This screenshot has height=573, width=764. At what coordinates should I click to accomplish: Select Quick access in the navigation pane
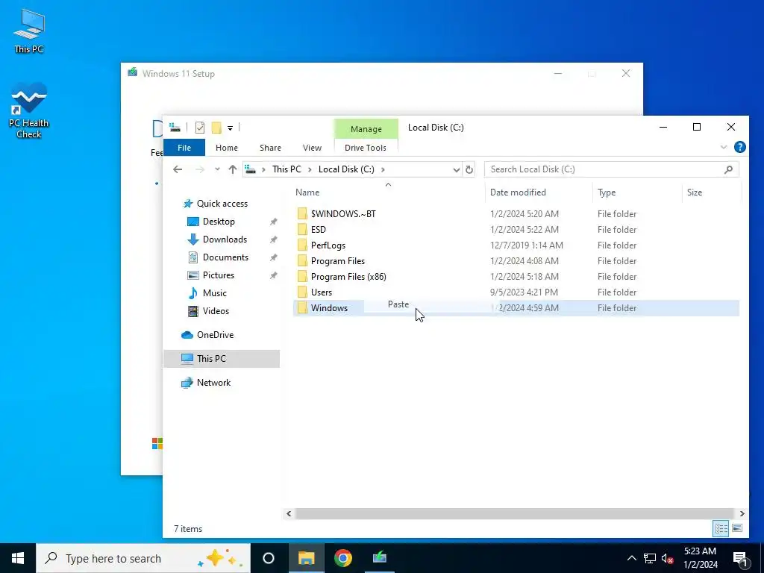[222, 204]
